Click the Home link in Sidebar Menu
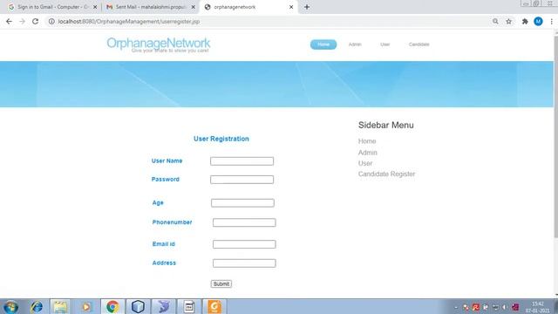The image size is (558, 314). [x=367, y=141]
